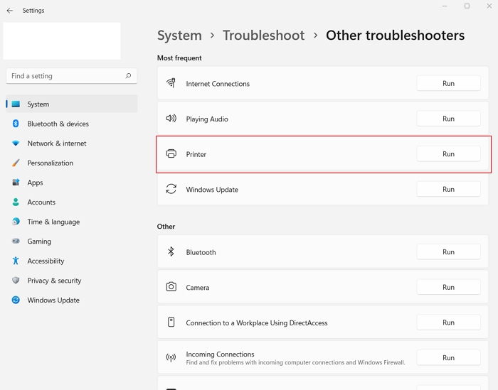Click the search magnifier icon
This screenshot has height=390, width=498.
tap(128, 76)
